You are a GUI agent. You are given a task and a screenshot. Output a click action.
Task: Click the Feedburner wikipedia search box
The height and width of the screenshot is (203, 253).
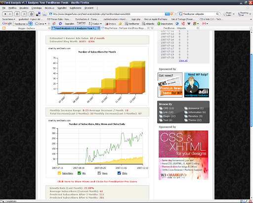(x=199, y=14)
